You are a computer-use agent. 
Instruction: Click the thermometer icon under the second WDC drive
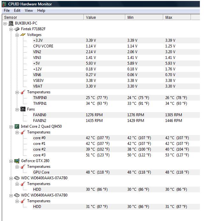coord(23,201)
